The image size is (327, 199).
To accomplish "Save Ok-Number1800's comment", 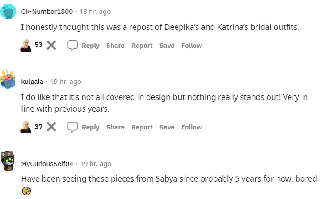I will tap(167, 46).
